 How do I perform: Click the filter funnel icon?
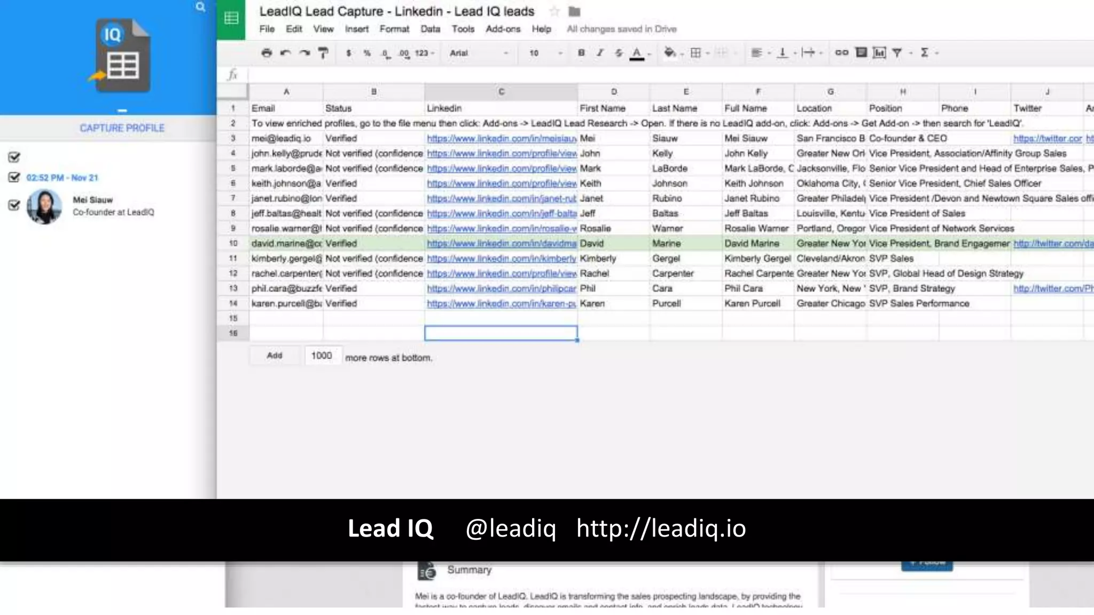(x=897, y=53)
